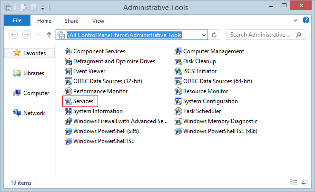Select Network in the navigation pane
This screenshot has height=192, width=315.
pos(29,113)
